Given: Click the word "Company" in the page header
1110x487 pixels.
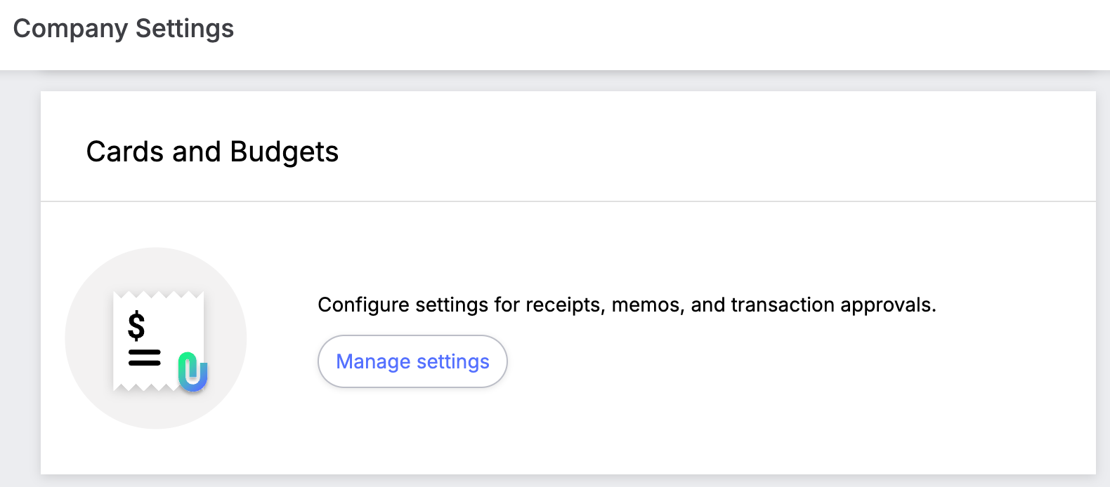Looking at the screenshot, I should [x=71, y=29].
